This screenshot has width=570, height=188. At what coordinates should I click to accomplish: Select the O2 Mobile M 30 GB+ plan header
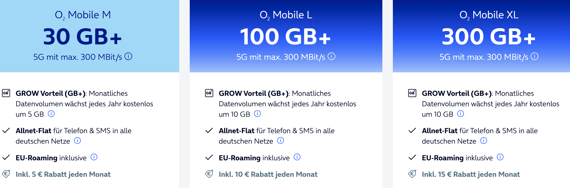(x=89, y=36)
